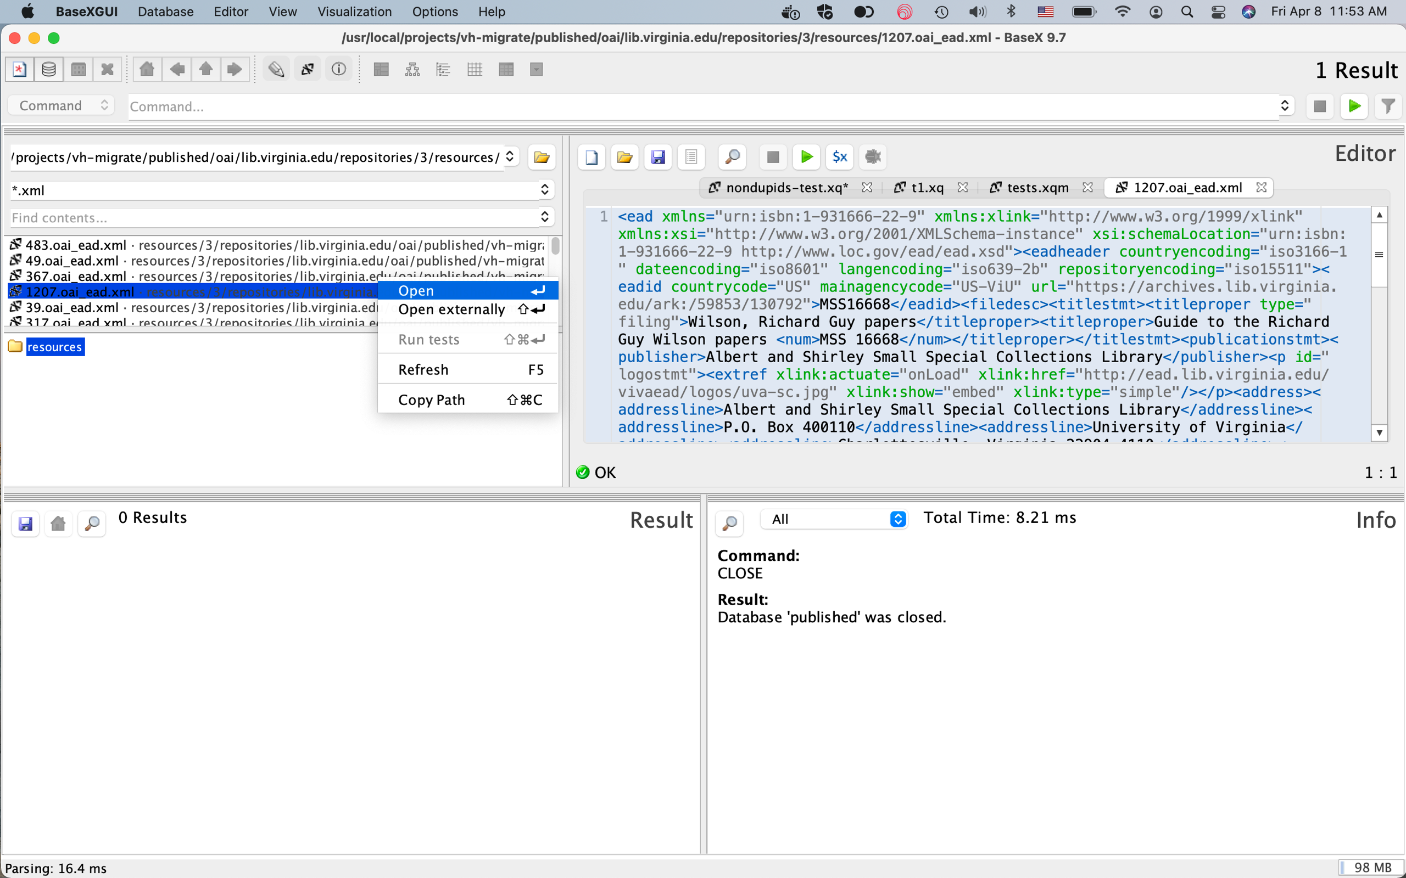This screenshot has height=878, width=1406.
Task: Toggle the Editor view pencil icon
Action: [276, 70]
